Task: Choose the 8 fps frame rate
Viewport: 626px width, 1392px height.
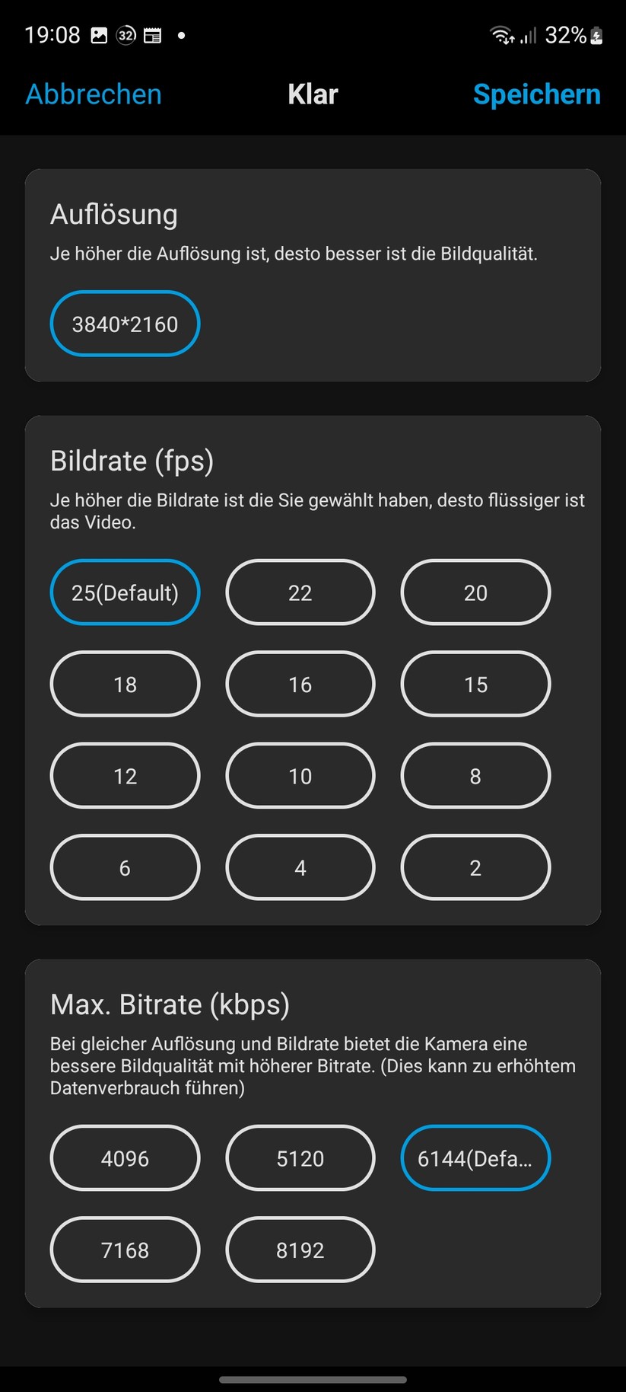Action: 475,775
